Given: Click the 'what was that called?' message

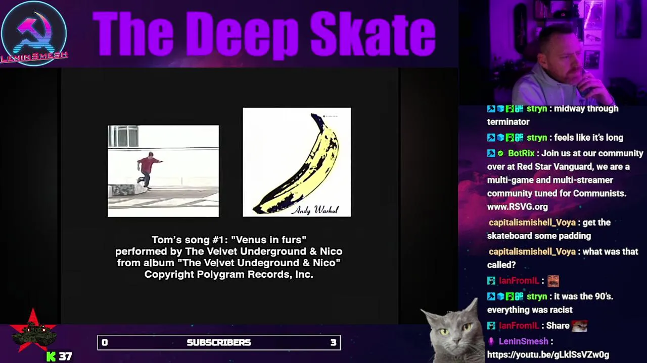Looking at the screenshot, I should pyautogui.click(x=563, y=258).
